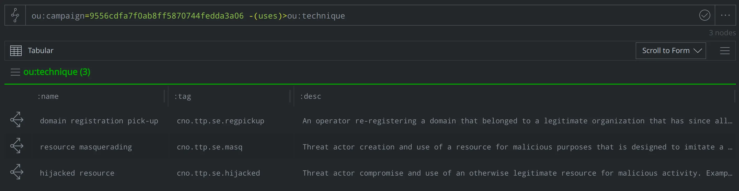Click node icon for resource masquerading row
The height and width of the screenshot is (191, 739).
[17, 146]
